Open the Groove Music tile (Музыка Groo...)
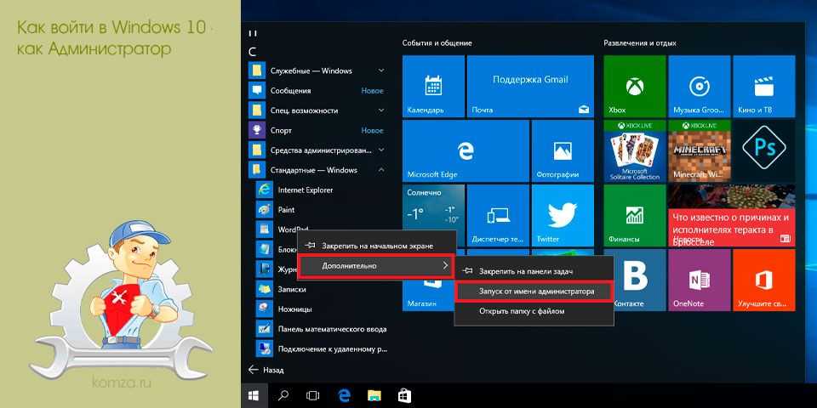 click(x=700, y=86)
